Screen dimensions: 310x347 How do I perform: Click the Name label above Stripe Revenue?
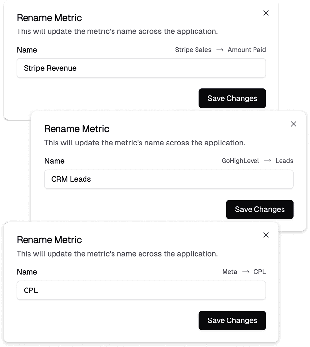tap(27, 50)
